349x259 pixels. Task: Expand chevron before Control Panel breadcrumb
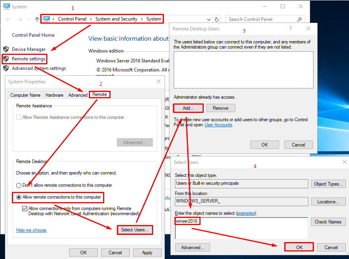(53, 19)
